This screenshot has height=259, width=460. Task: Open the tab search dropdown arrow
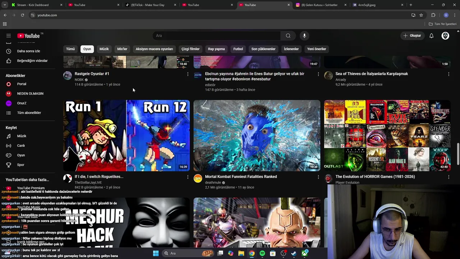coord(5,5)
